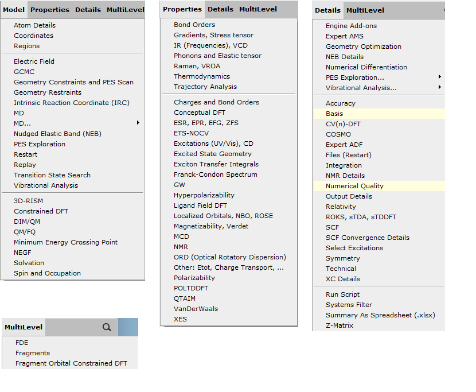Open the search with the magnifier icon
The width and height of the screenshot is (476, 392).
(107, 327)
